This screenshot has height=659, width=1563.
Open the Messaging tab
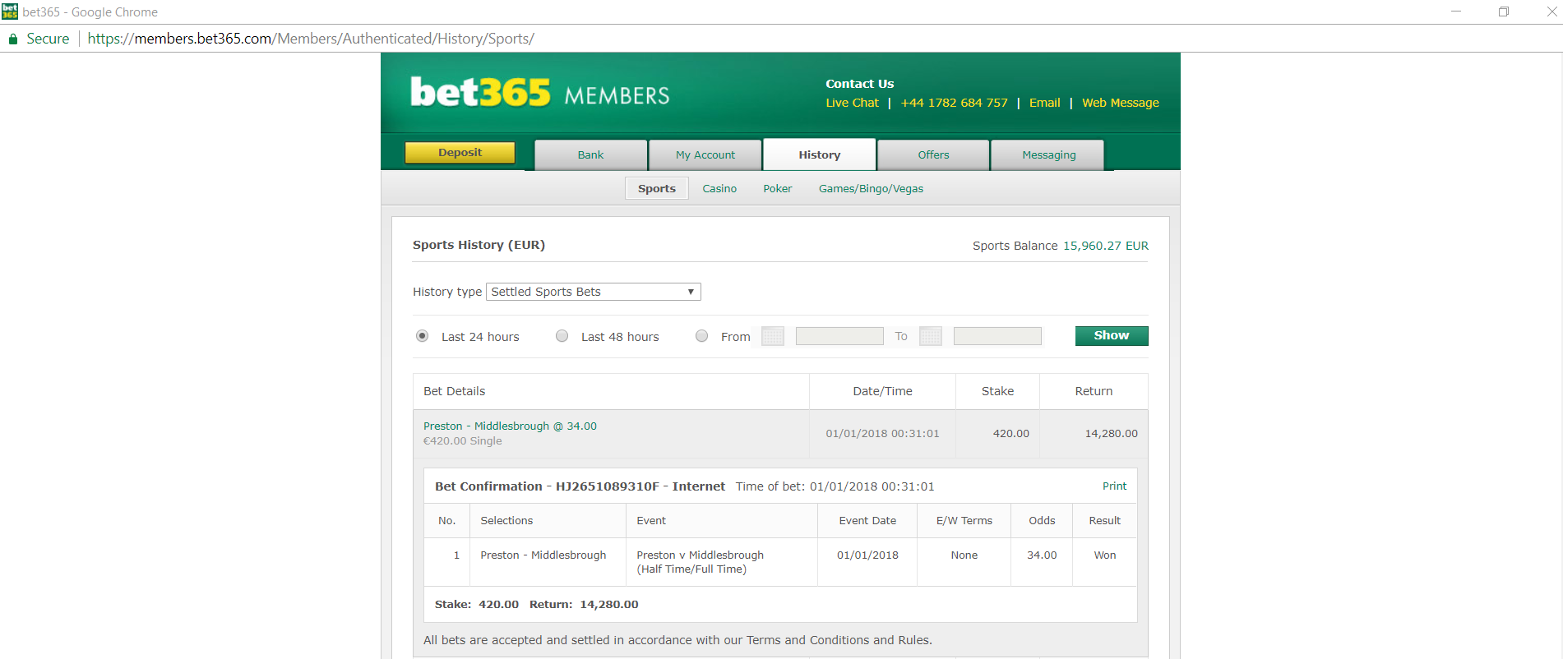click(1048, 154)
